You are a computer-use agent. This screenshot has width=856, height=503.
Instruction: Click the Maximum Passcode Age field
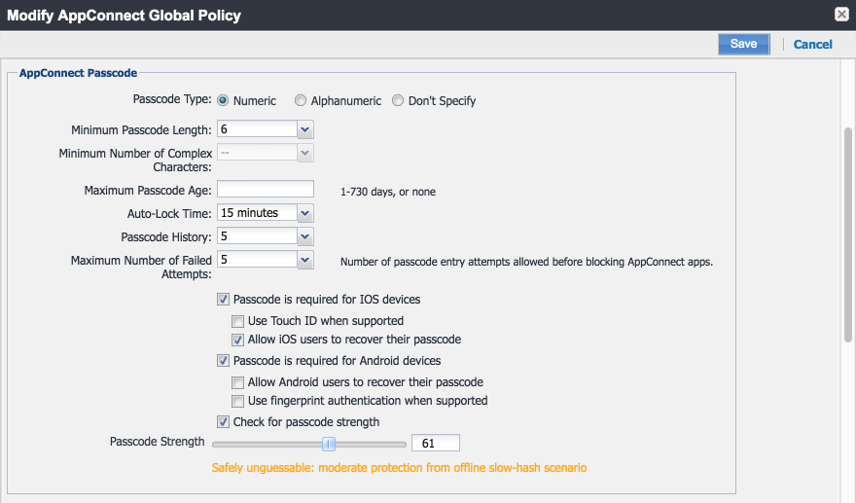(266, 189)
